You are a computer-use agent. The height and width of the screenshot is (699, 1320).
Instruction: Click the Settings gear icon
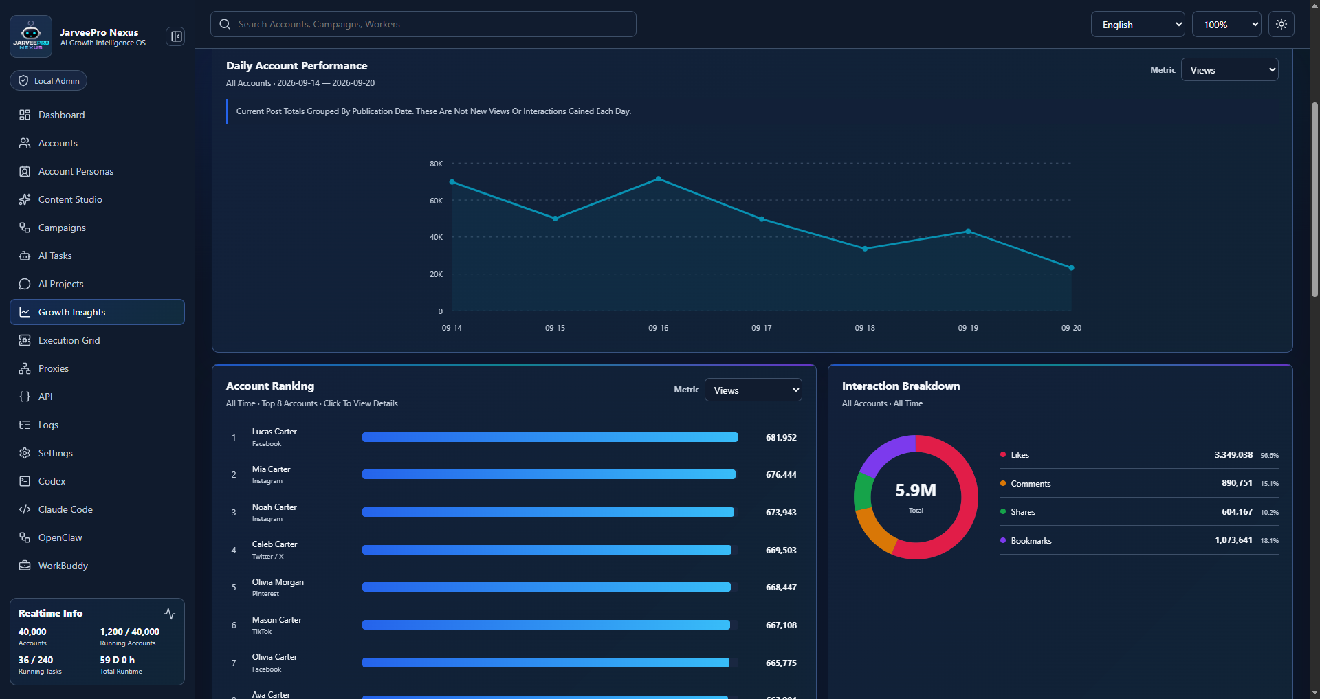(x=25, y=453)
